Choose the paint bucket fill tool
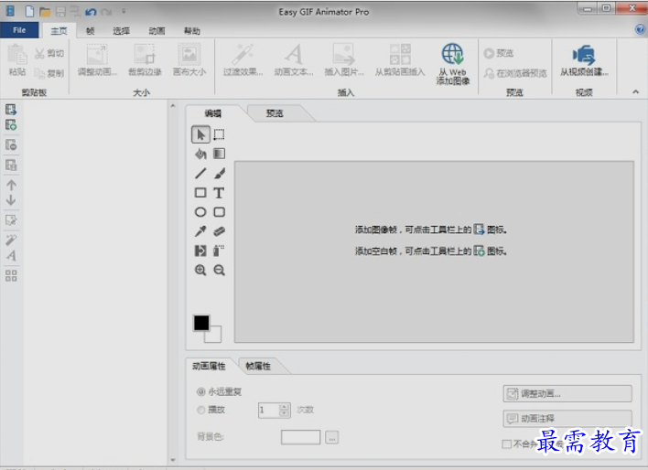The width and height of the screenshot is (648, 470). (200, 154)
